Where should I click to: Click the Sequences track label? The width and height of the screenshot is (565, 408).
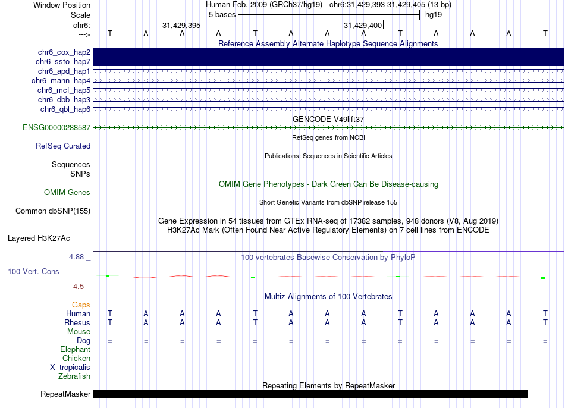(71, 164)
